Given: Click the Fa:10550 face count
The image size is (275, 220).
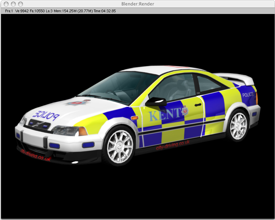Looking at the screenshot, I should click(x=37, y=11).
